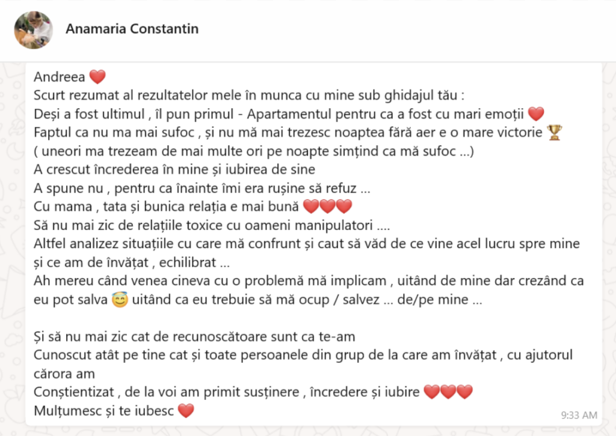Click the line starting 'Altfel analizez situațiile'
This screenshot has width=616, height=436.
pos(307,244)
